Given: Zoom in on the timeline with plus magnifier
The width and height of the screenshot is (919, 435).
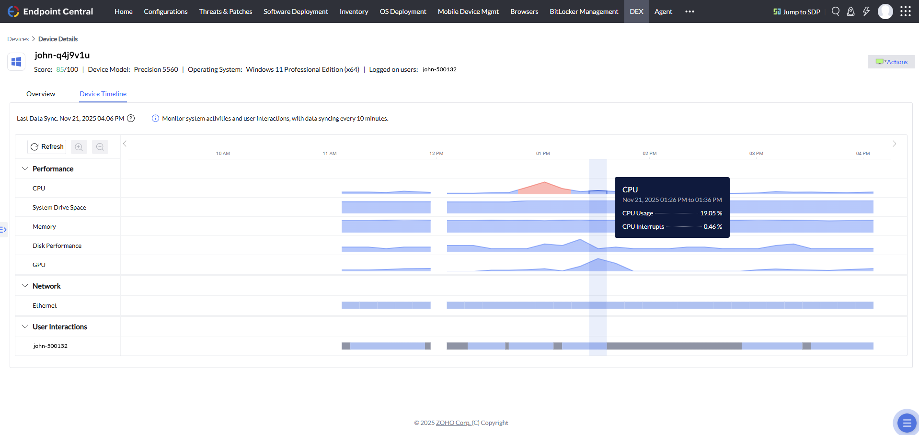Looking at the screenshot, I should (79, 147).
